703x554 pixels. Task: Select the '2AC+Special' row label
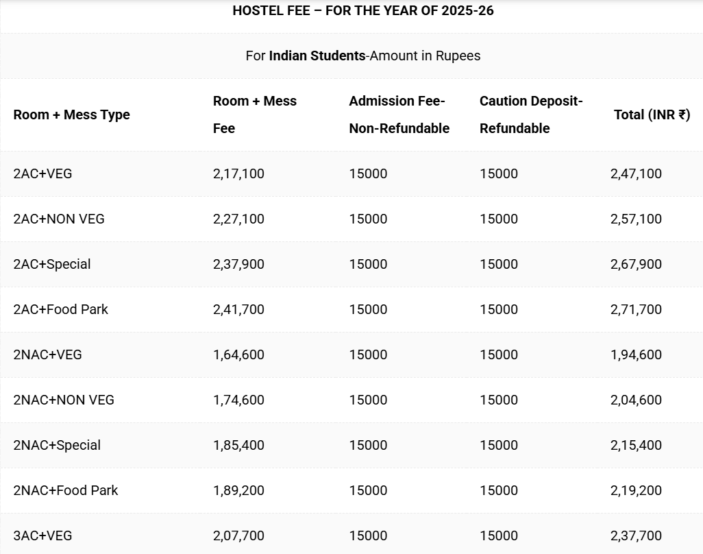[x=52, y=264]
